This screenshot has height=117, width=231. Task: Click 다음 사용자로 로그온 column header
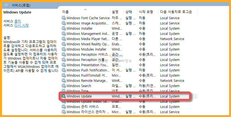coord(176,12)
